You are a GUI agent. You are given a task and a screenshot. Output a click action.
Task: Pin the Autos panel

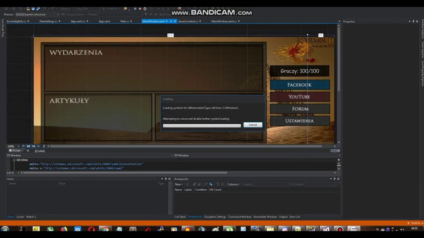(x=166, y=179)
